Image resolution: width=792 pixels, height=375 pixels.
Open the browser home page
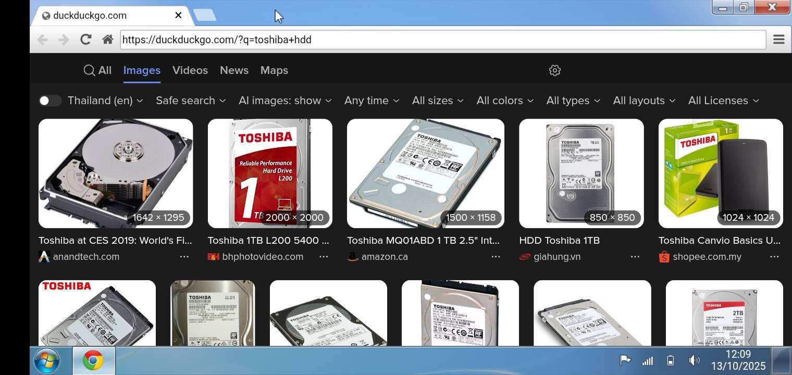108,40
